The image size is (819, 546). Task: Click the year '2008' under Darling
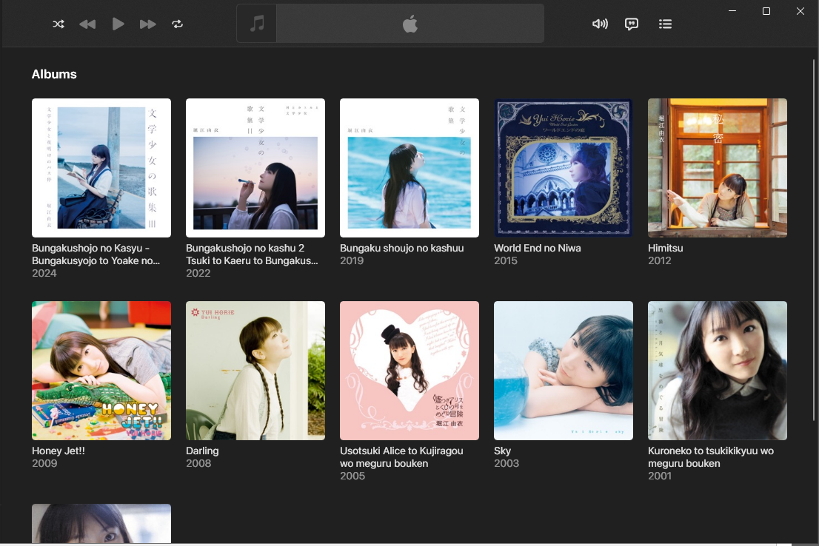(198, 463)
